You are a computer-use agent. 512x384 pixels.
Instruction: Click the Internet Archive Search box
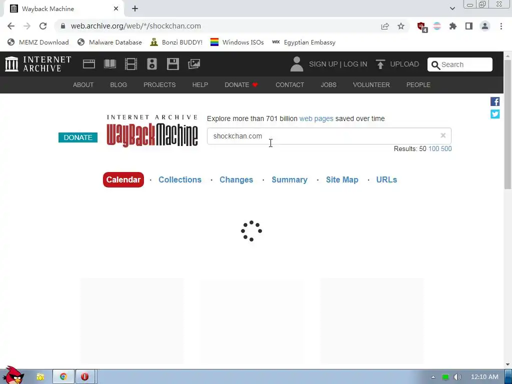(x=460, y=64)
